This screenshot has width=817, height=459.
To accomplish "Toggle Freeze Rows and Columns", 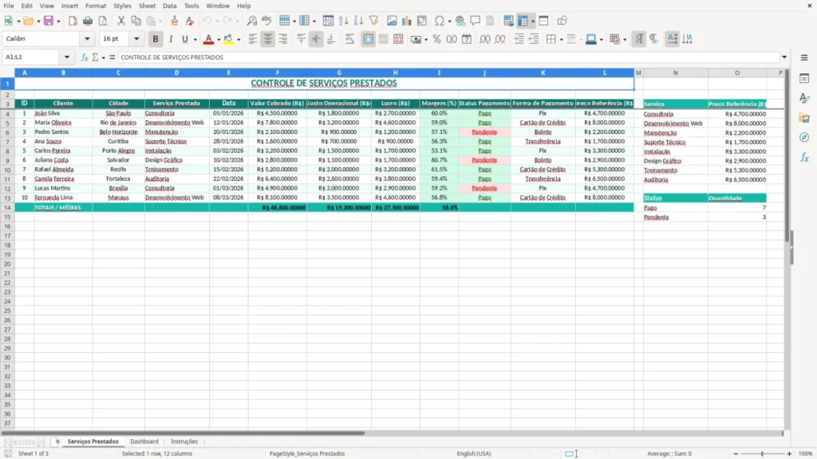I will coord(523,21).
